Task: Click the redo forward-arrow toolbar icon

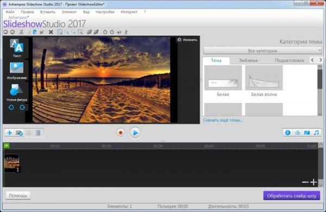Action: click(x=12, y=32)
